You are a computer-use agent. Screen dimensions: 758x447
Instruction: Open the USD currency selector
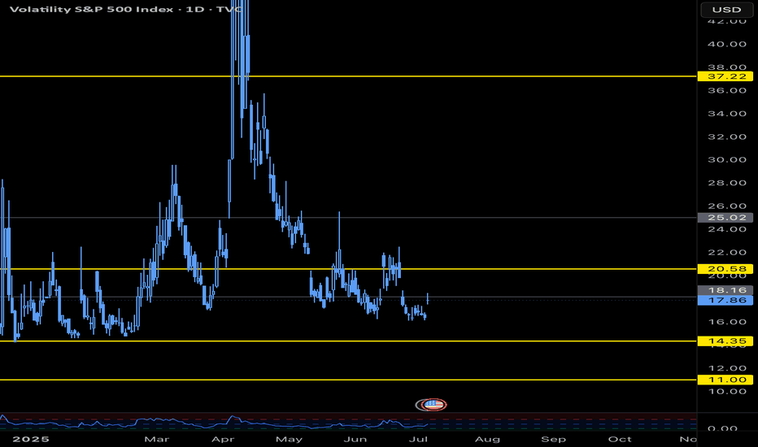(x=726, y=10)
